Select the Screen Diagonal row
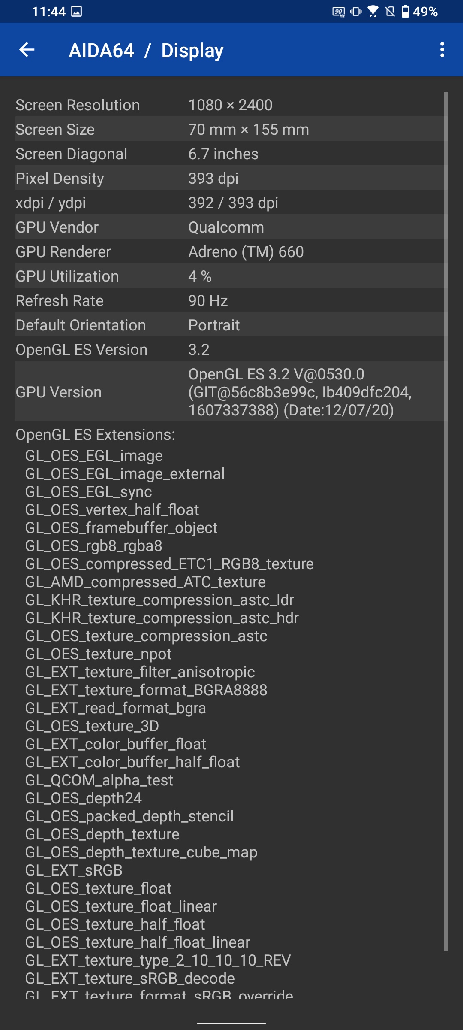The image size is (463, 1030). coord(231,154)
